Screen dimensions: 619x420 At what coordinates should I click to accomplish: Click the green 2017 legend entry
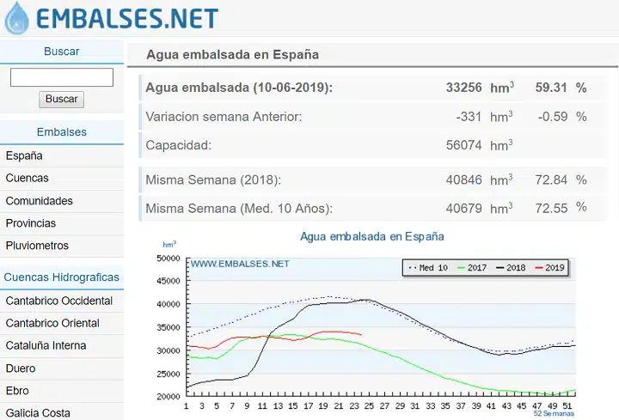point(469,268)
